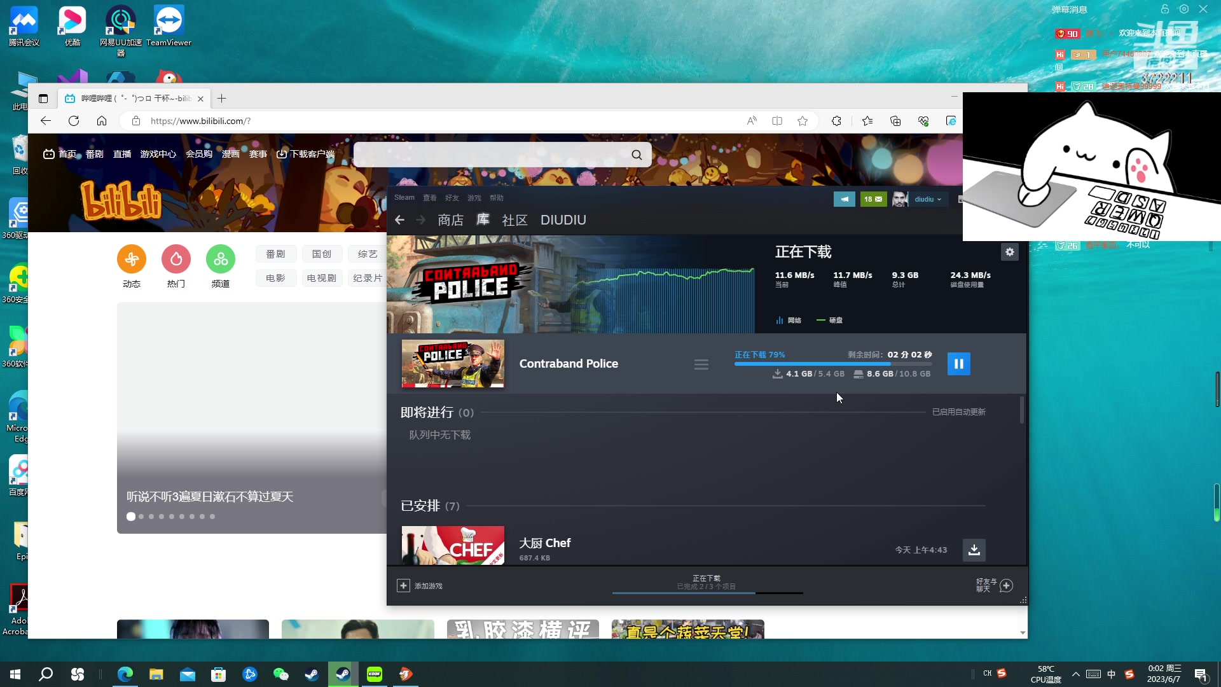This screenshot has width=1221, height=687.
Task: Select the 电视剧 category button
Action: [322, 278]
